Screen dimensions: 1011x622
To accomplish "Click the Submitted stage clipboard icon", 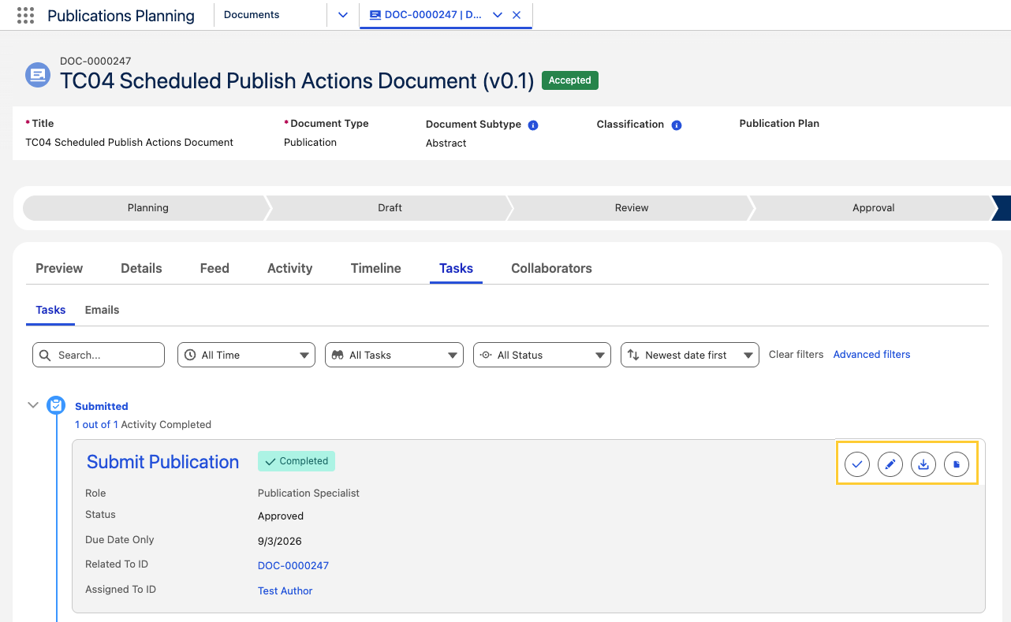I will click(x=56, y=405).
